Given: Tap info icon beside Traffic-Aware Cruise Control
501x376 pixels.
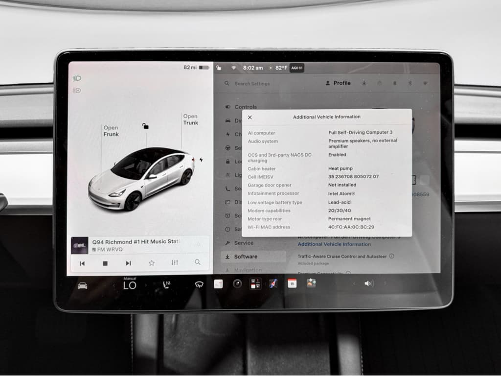Looking at the screenshot, I should point(392,256).
